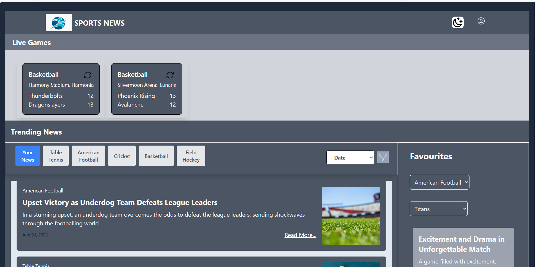Toggle dark mode via the moon icon
Viewport: 535px width, 267px height.
(x=458, y=22)
